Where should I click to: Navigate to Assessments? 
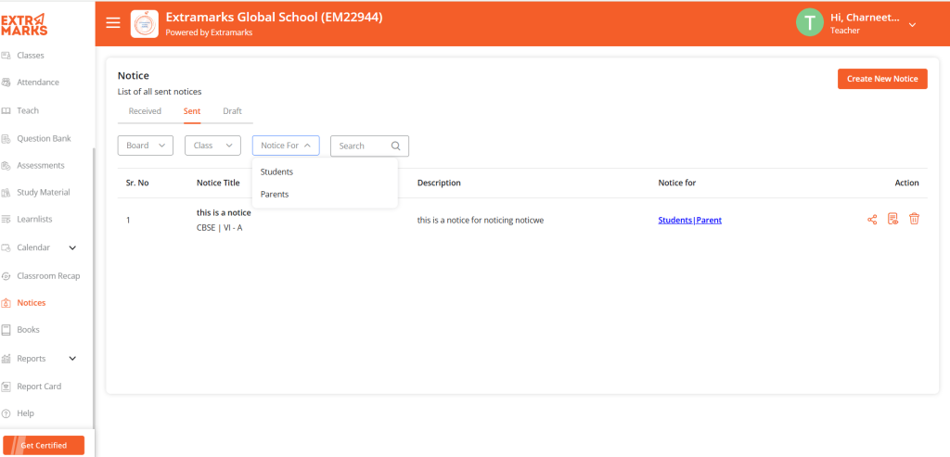[x=41, y=165]
